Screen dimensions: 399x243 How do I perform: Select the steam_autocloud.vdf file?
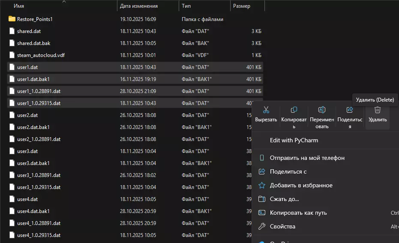(41, 55)
